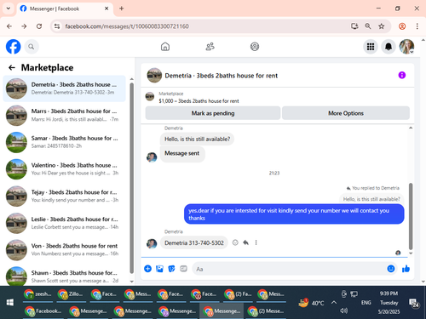The width and height of the screenshot is (426, 319).
Task: Open the plus more actions icon
Action: (147, 269)
